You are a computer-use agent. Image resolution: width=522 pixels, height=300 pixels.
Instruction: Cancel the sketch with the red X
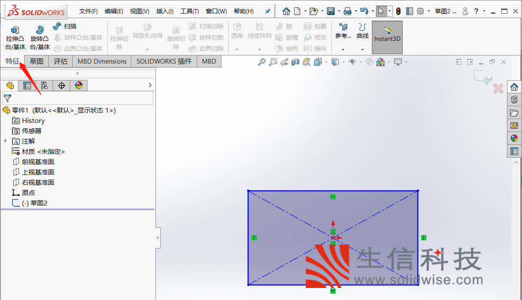pos(498,89)
